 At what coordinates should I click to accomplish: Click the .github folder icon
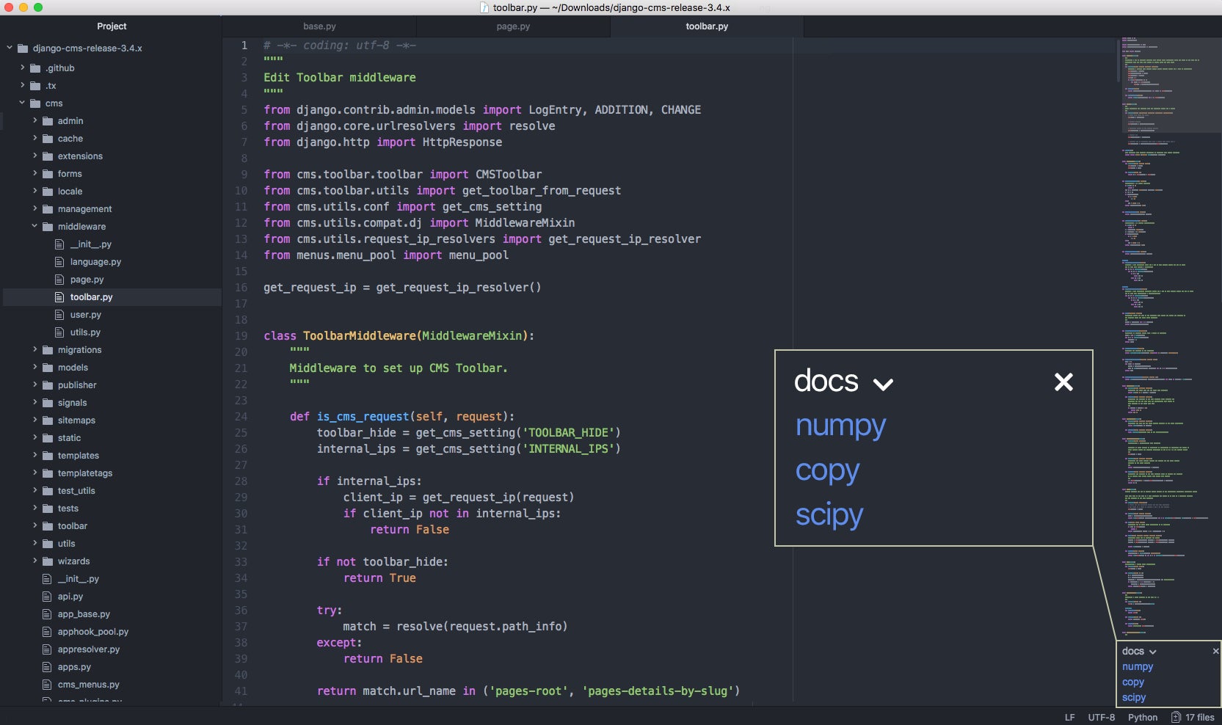click(x=35, y=68)
